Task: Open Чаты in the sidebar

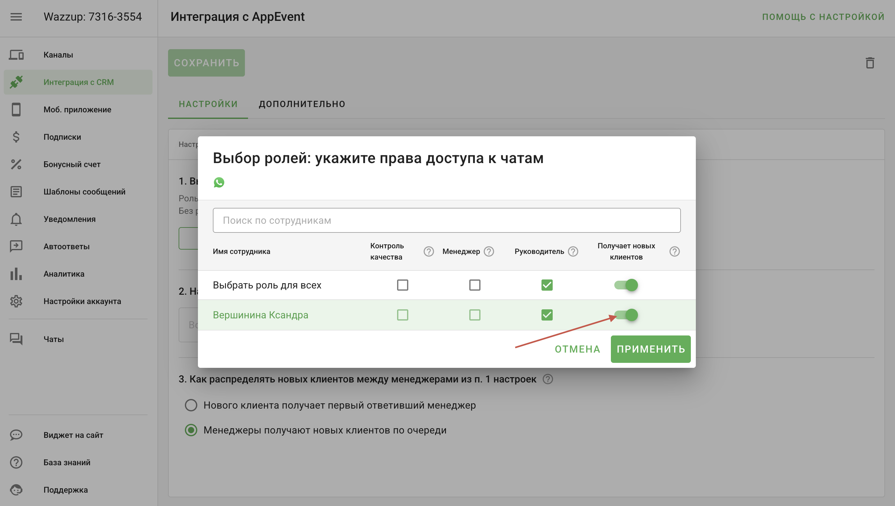Action: point(54,339)
